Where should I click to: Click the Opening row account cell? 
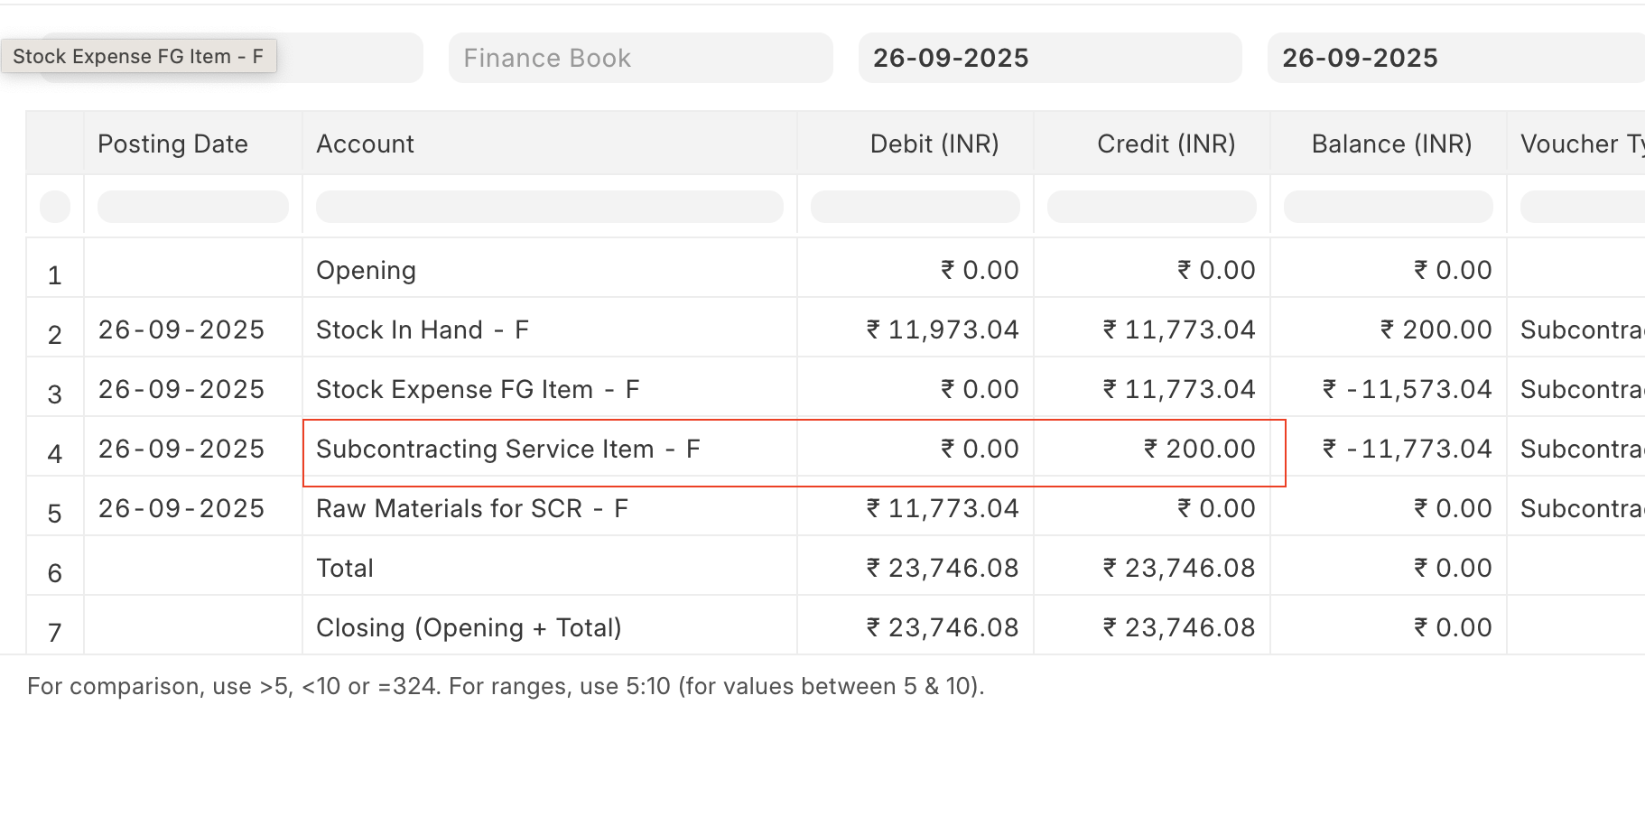(367, 270)
